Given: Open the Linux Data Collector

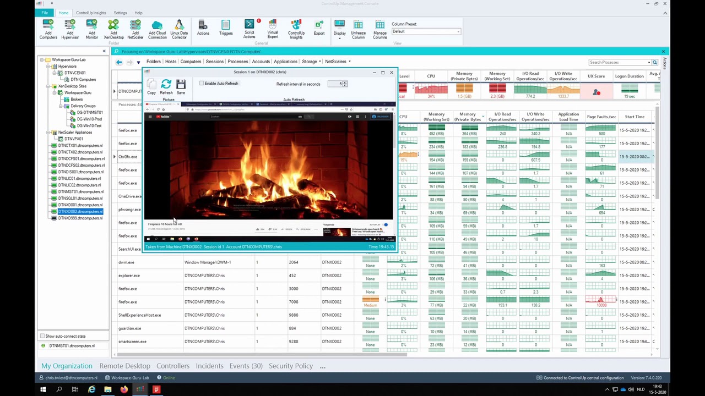Looking at the screenshot, I should click(179, 29).
